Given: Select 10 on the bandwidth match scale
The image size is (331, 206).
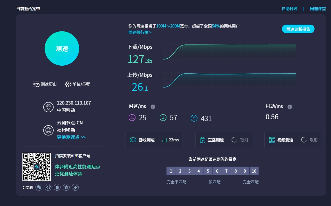Looking at the screenshot, I should 254,171.
